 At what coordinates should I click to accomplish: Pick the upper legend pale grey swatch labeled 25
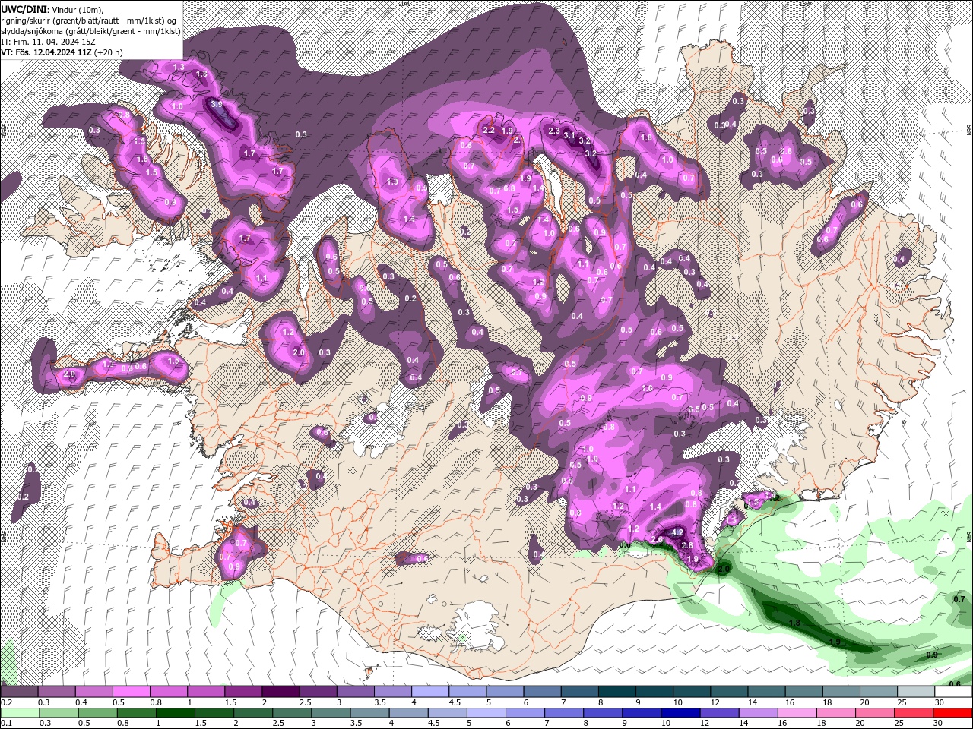(916, 692)
